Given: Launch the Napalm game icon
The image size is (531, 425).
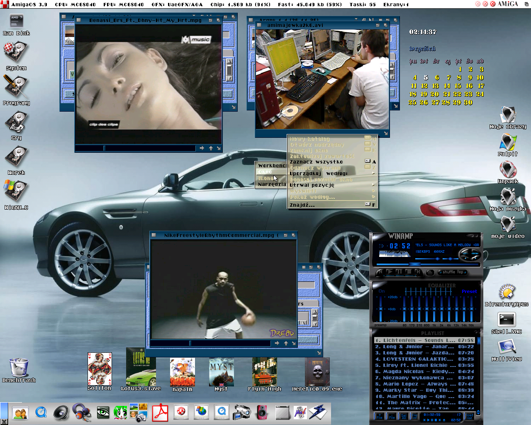Looking at the screenshot, I should [182, 375].
